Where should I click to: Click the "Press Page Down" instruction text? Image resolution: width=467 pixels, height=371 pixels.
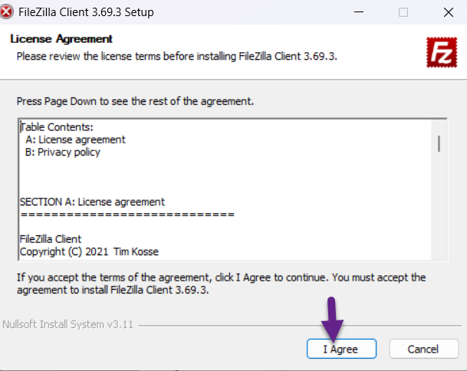tap(135, 101)
